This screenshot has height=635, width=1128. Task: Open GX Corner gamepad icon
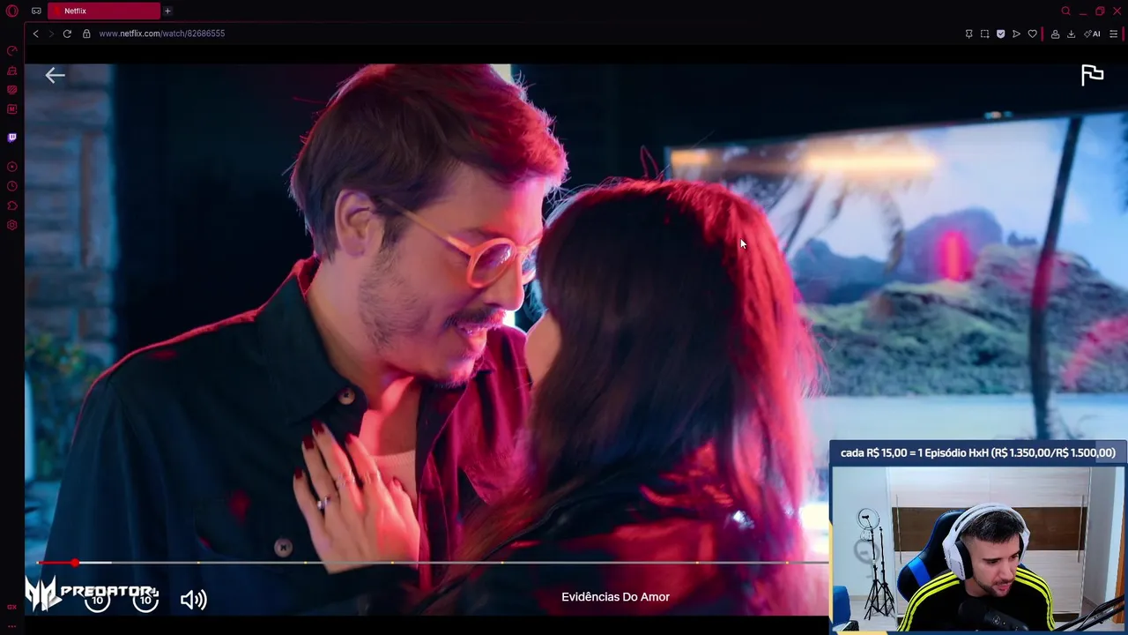click(x=36, y=11)
